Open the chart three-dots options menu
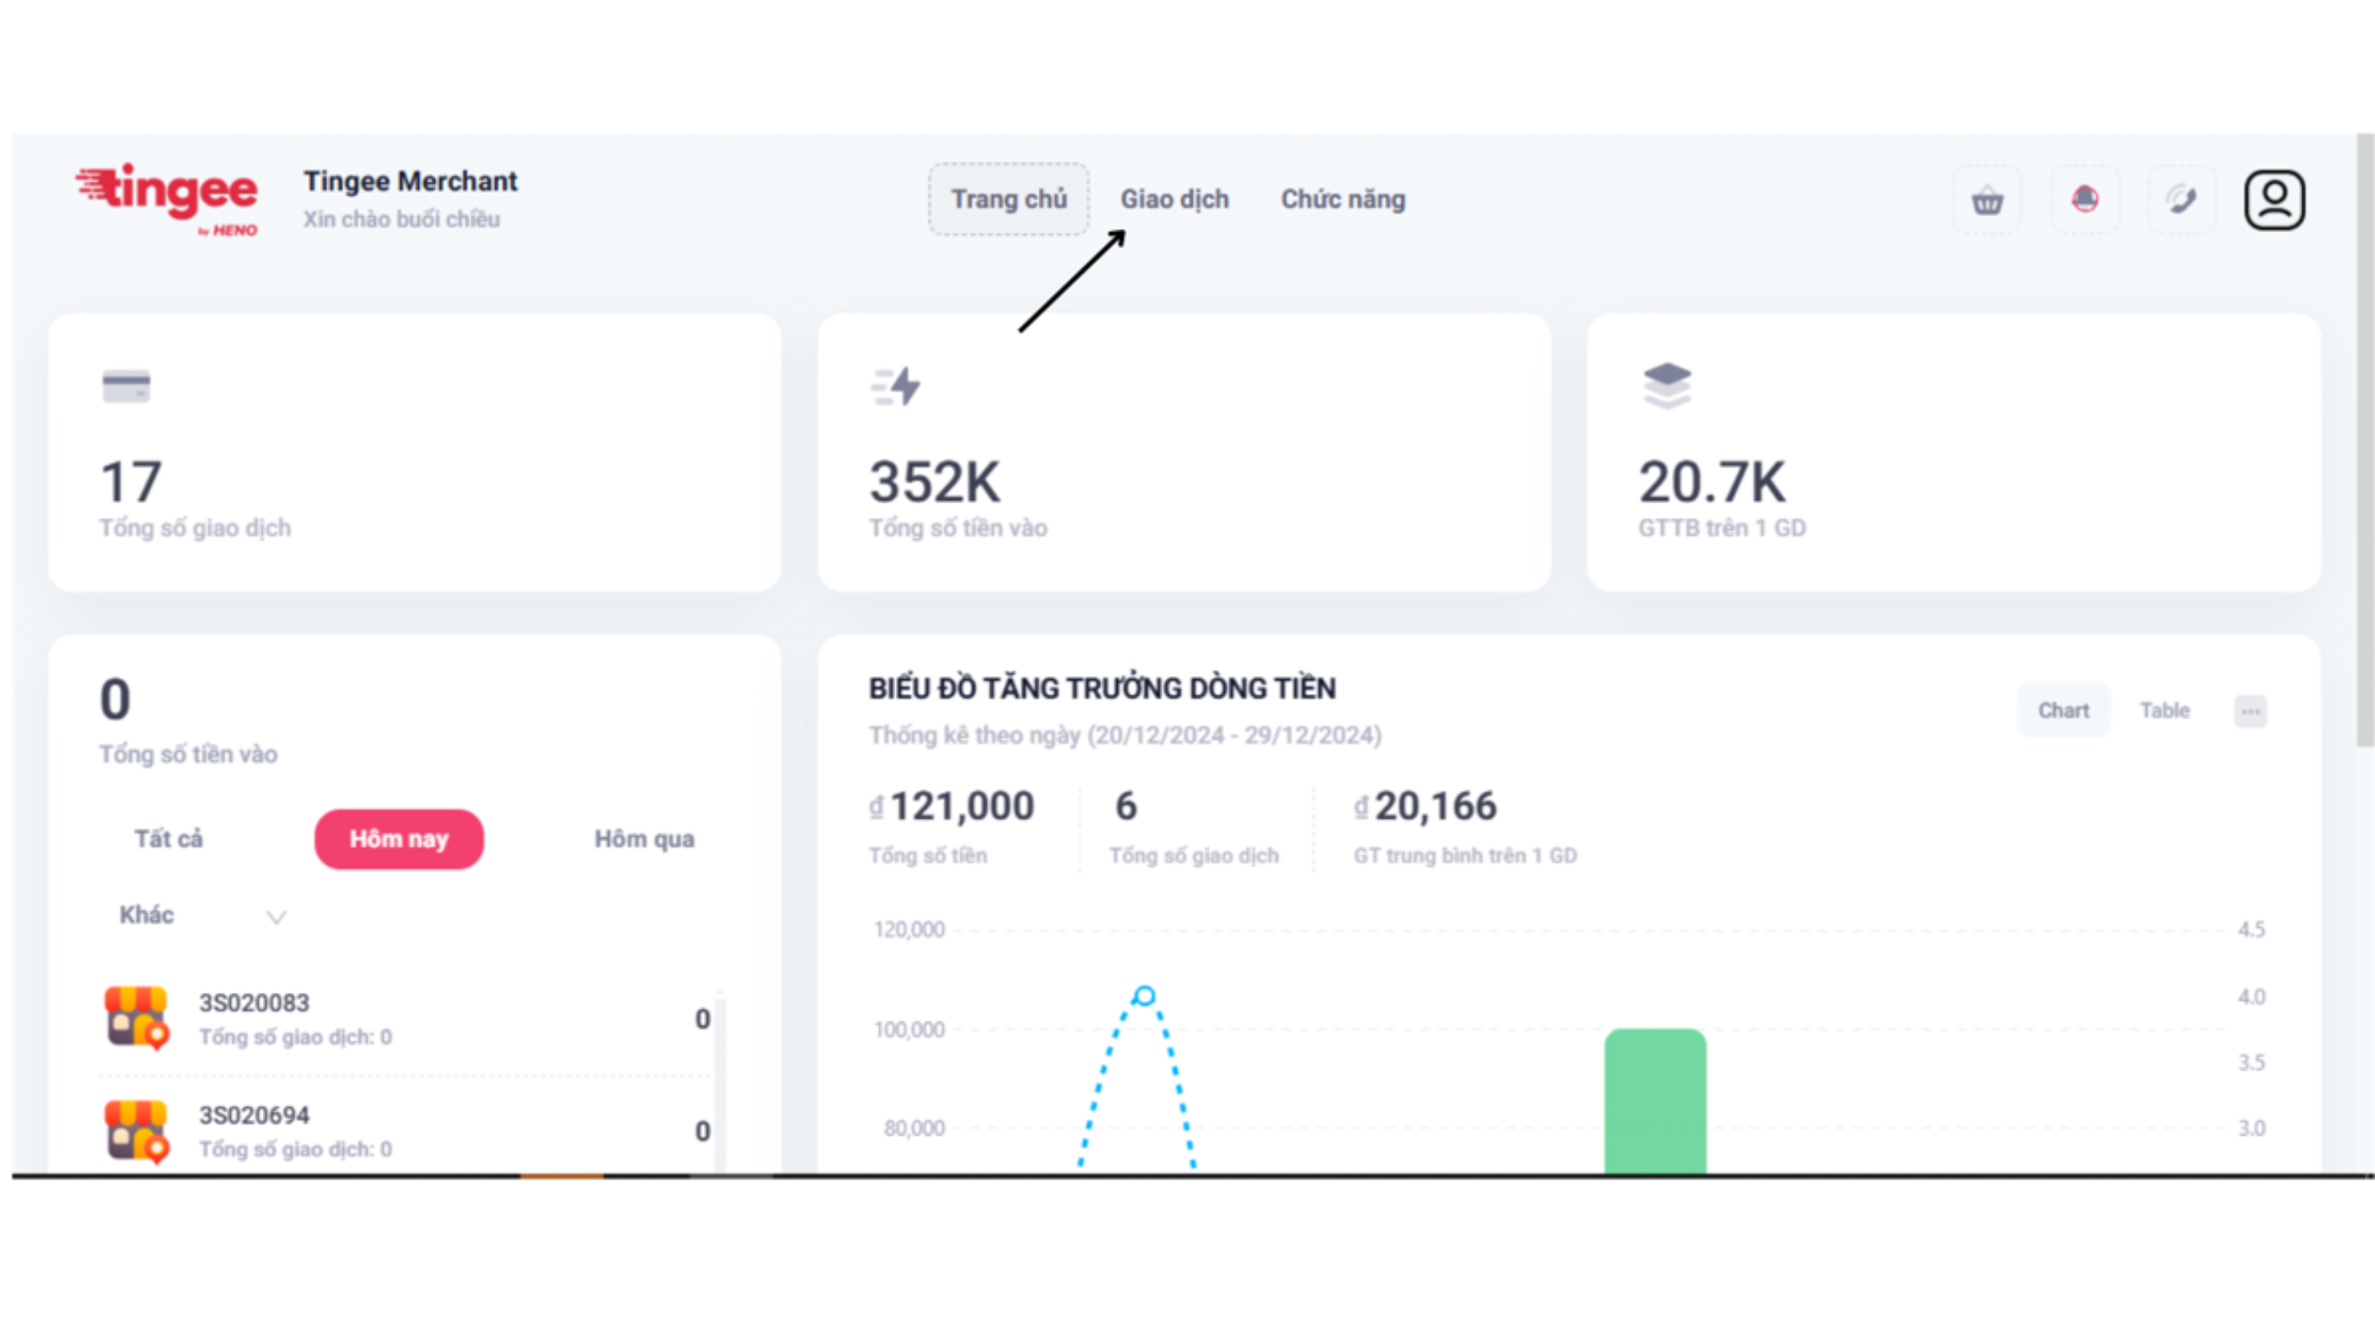2375x1336 pixels. pos(2249,711)
